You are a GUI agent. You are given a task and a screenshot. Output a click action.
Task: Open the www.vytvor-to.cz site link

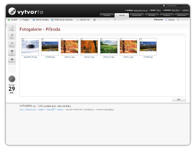click(141, 10)
